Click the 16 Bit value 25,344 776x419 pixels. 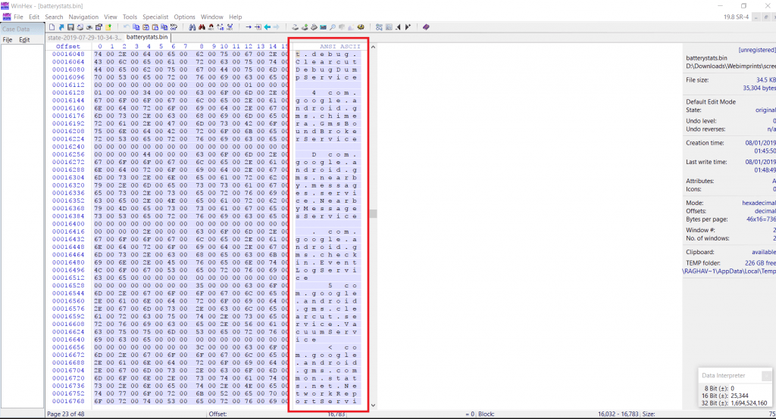click(x=740, y=396)
